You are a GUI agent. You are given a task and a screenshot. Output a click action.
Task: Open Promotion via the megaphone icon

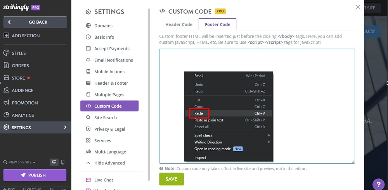click(6, 103)
